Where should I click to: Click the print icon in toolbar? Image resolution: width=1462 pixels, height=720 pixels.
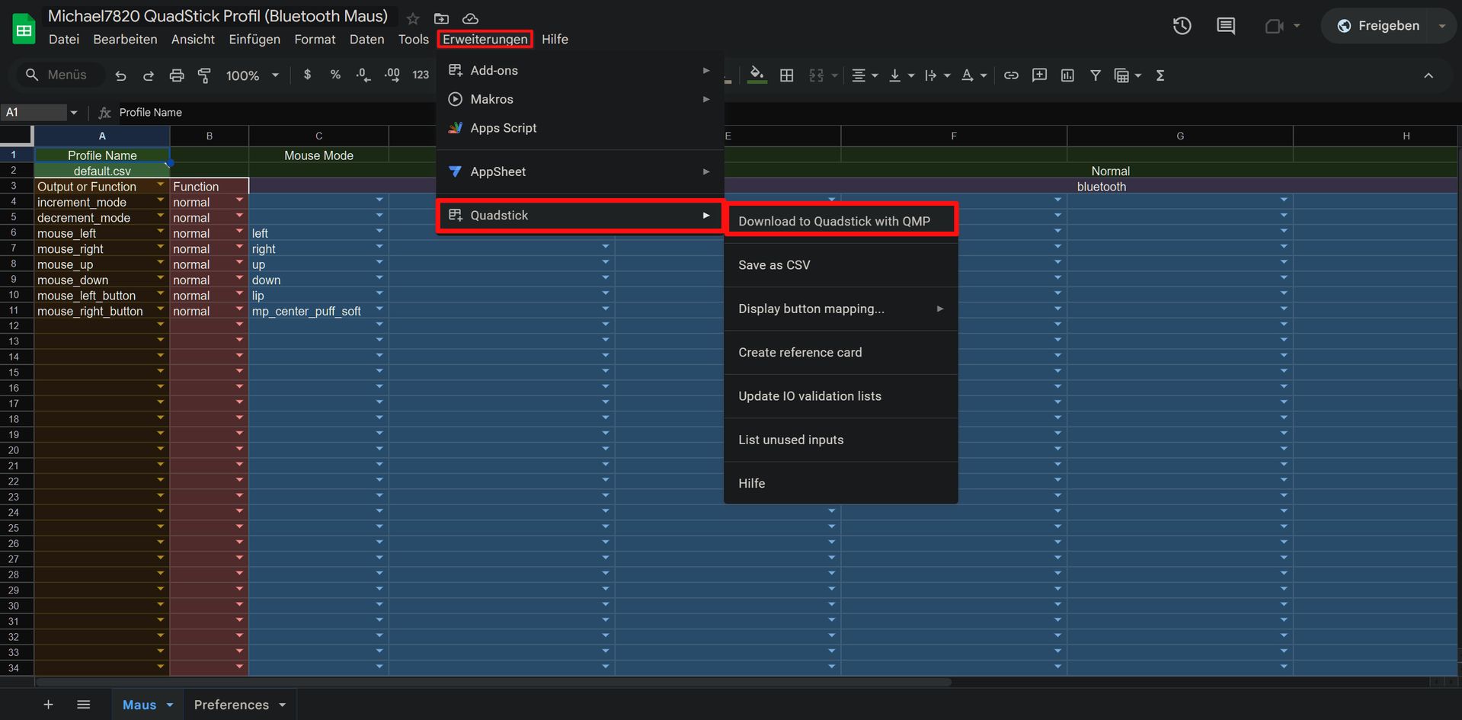click(x=177, y=75)
